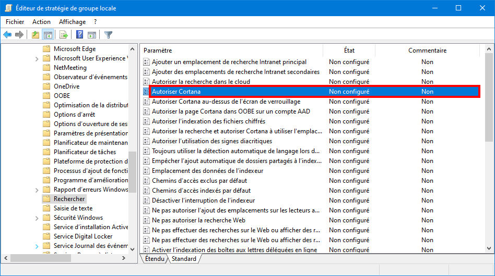The width and height of the screenshot is (495, 276).
Task: Sort by the État column header
Action: (349, 51)
